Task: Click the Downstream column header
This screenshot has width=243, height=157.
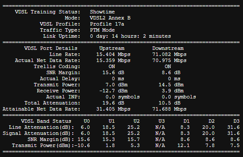Action: pyautogui.click(x=168, y=48)
